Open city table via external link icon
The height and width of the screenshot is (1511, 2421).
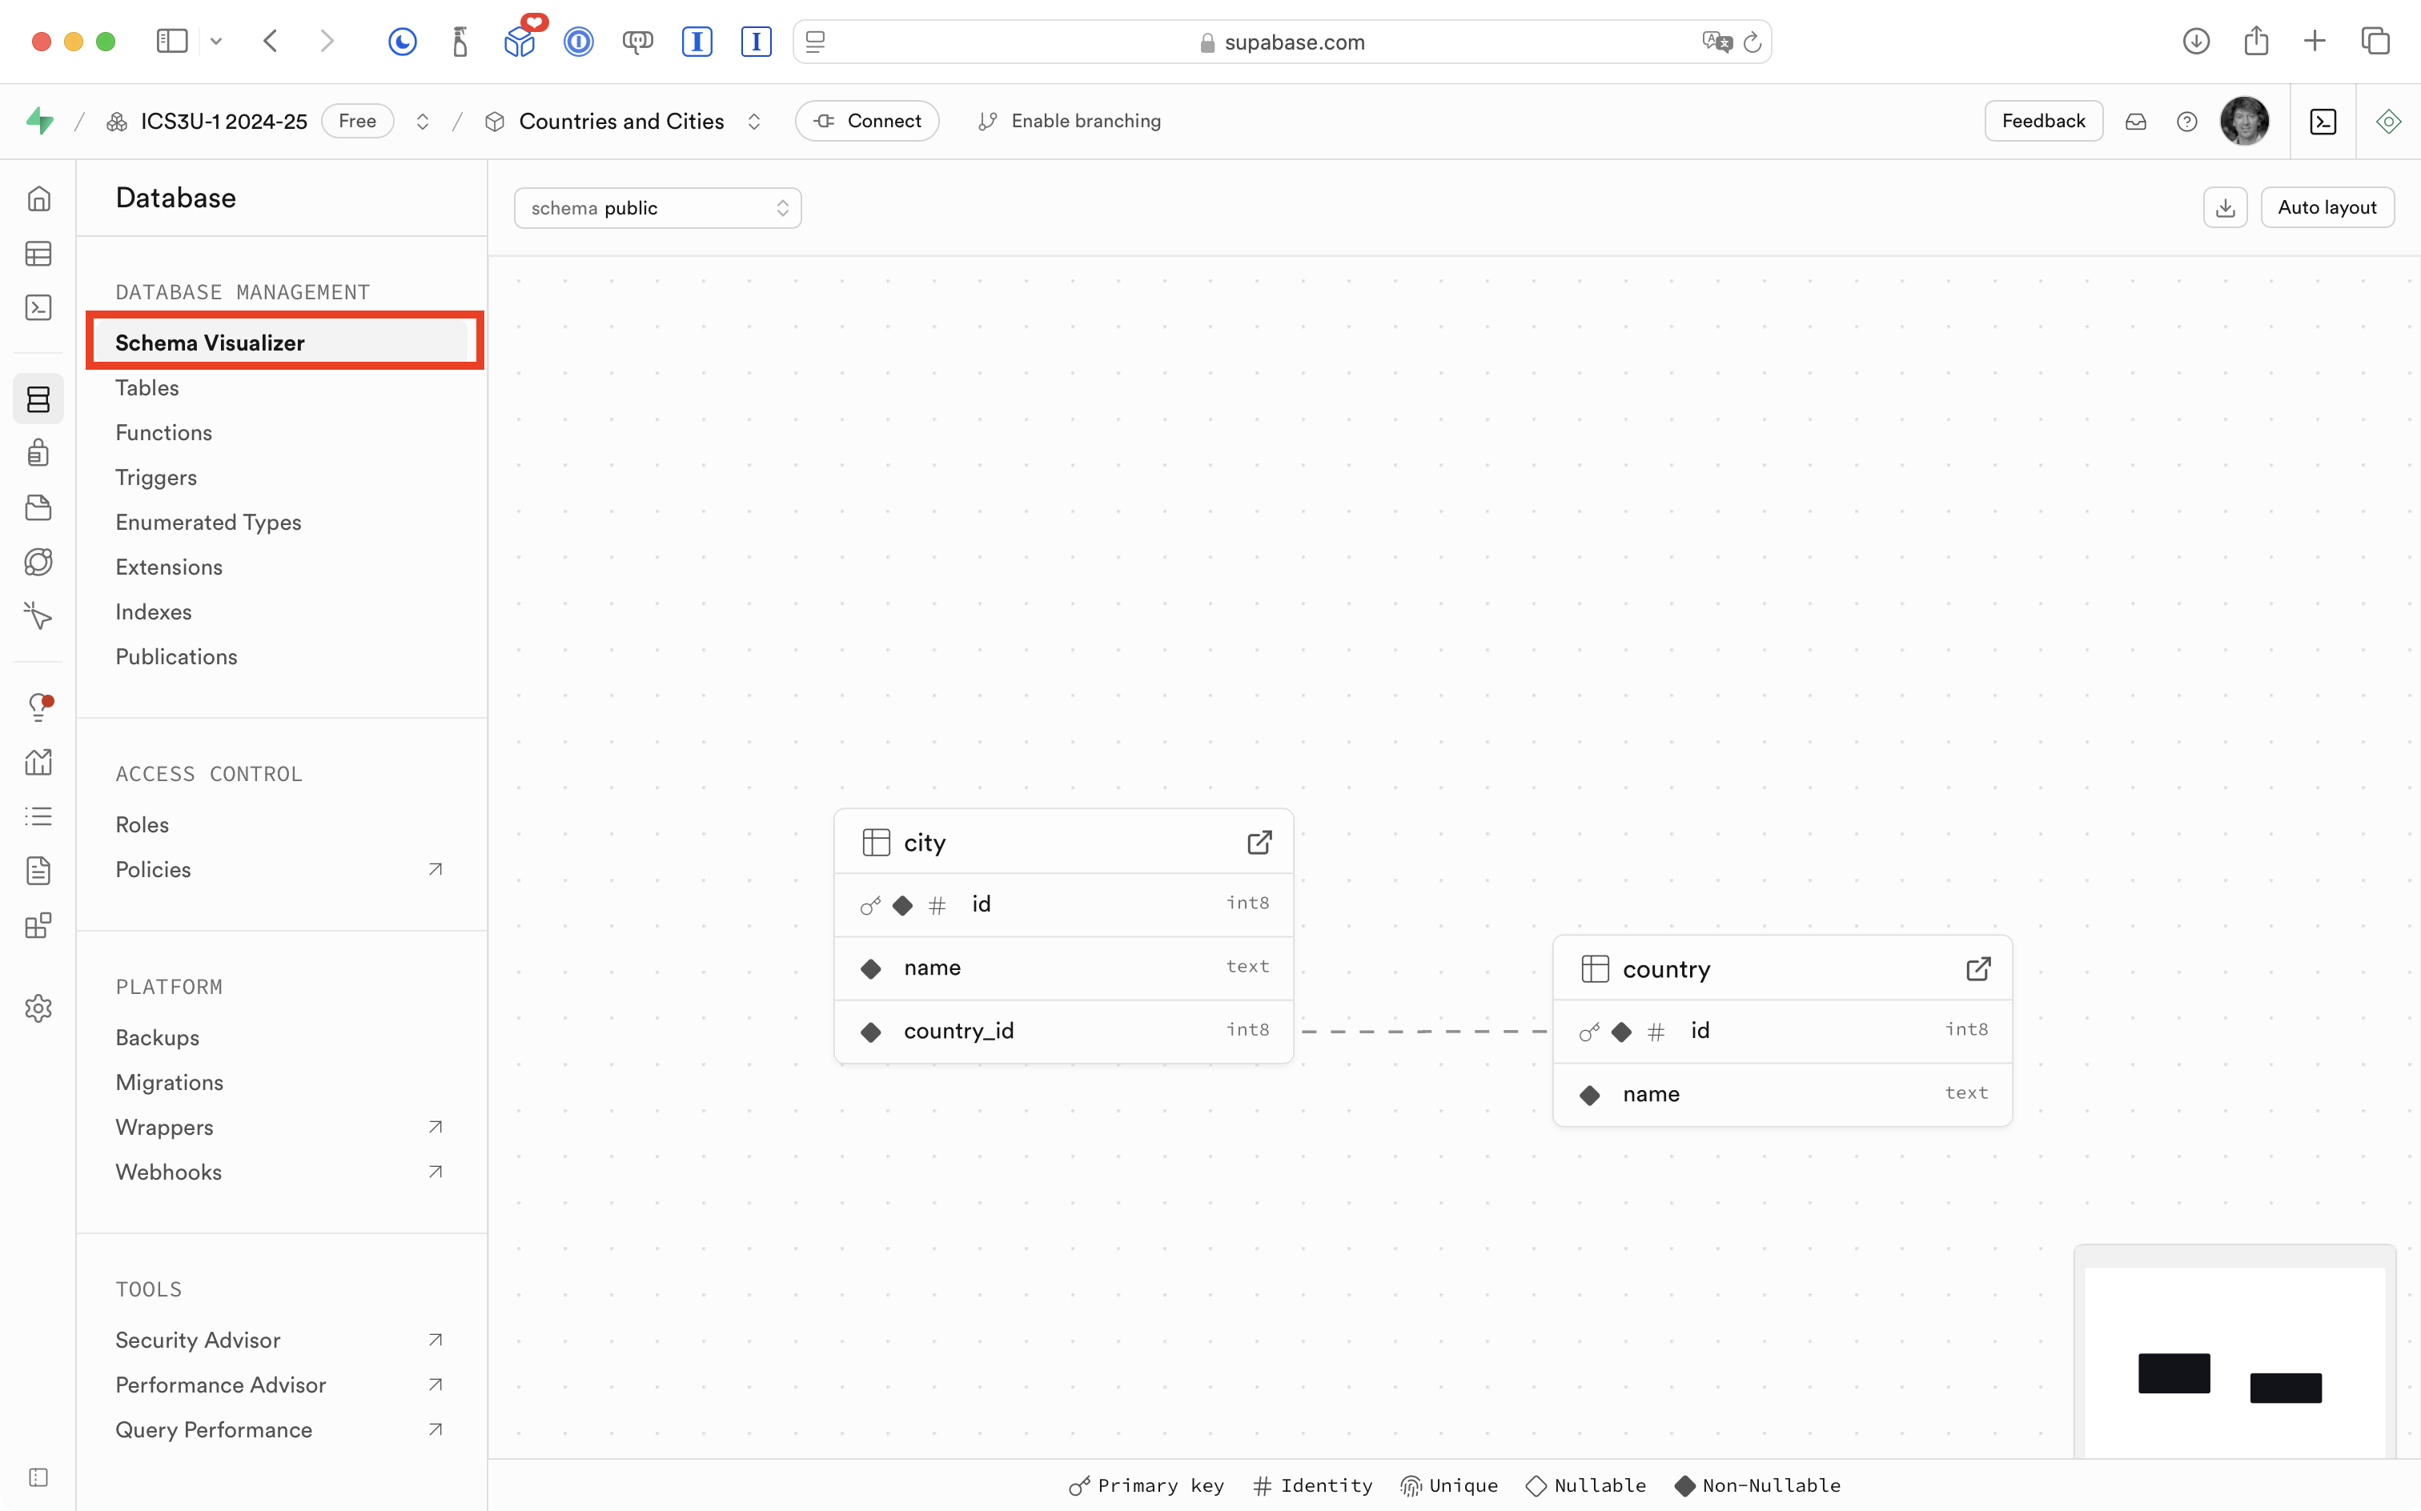point(1259,843)
